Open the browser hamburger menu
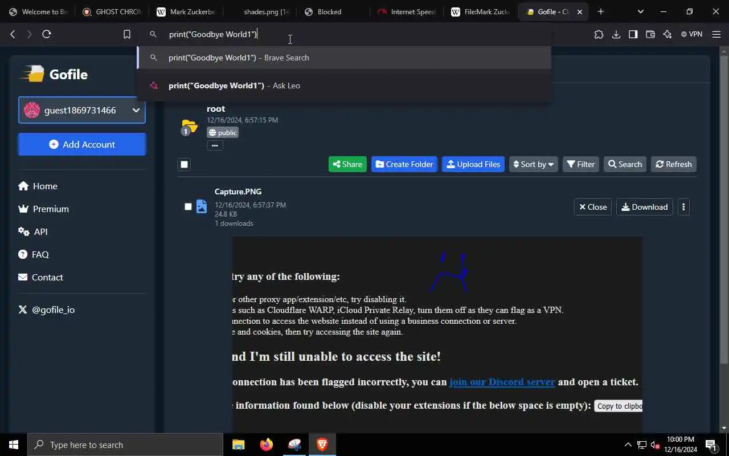The height and width of the screenshot is (456, 729). [716, 34]
